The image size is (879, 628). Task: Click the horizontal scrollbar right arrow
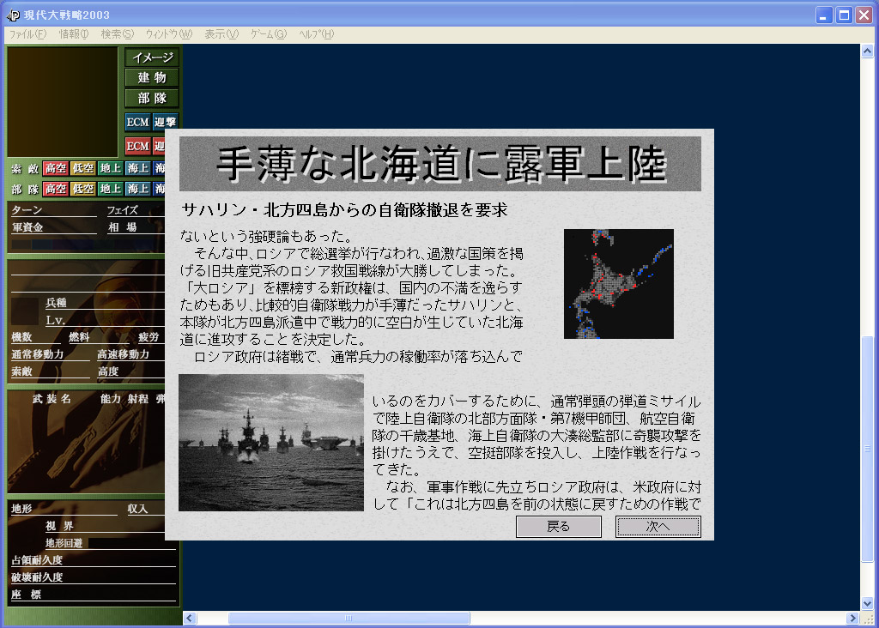pyautogui.click(x=852, y=618)
